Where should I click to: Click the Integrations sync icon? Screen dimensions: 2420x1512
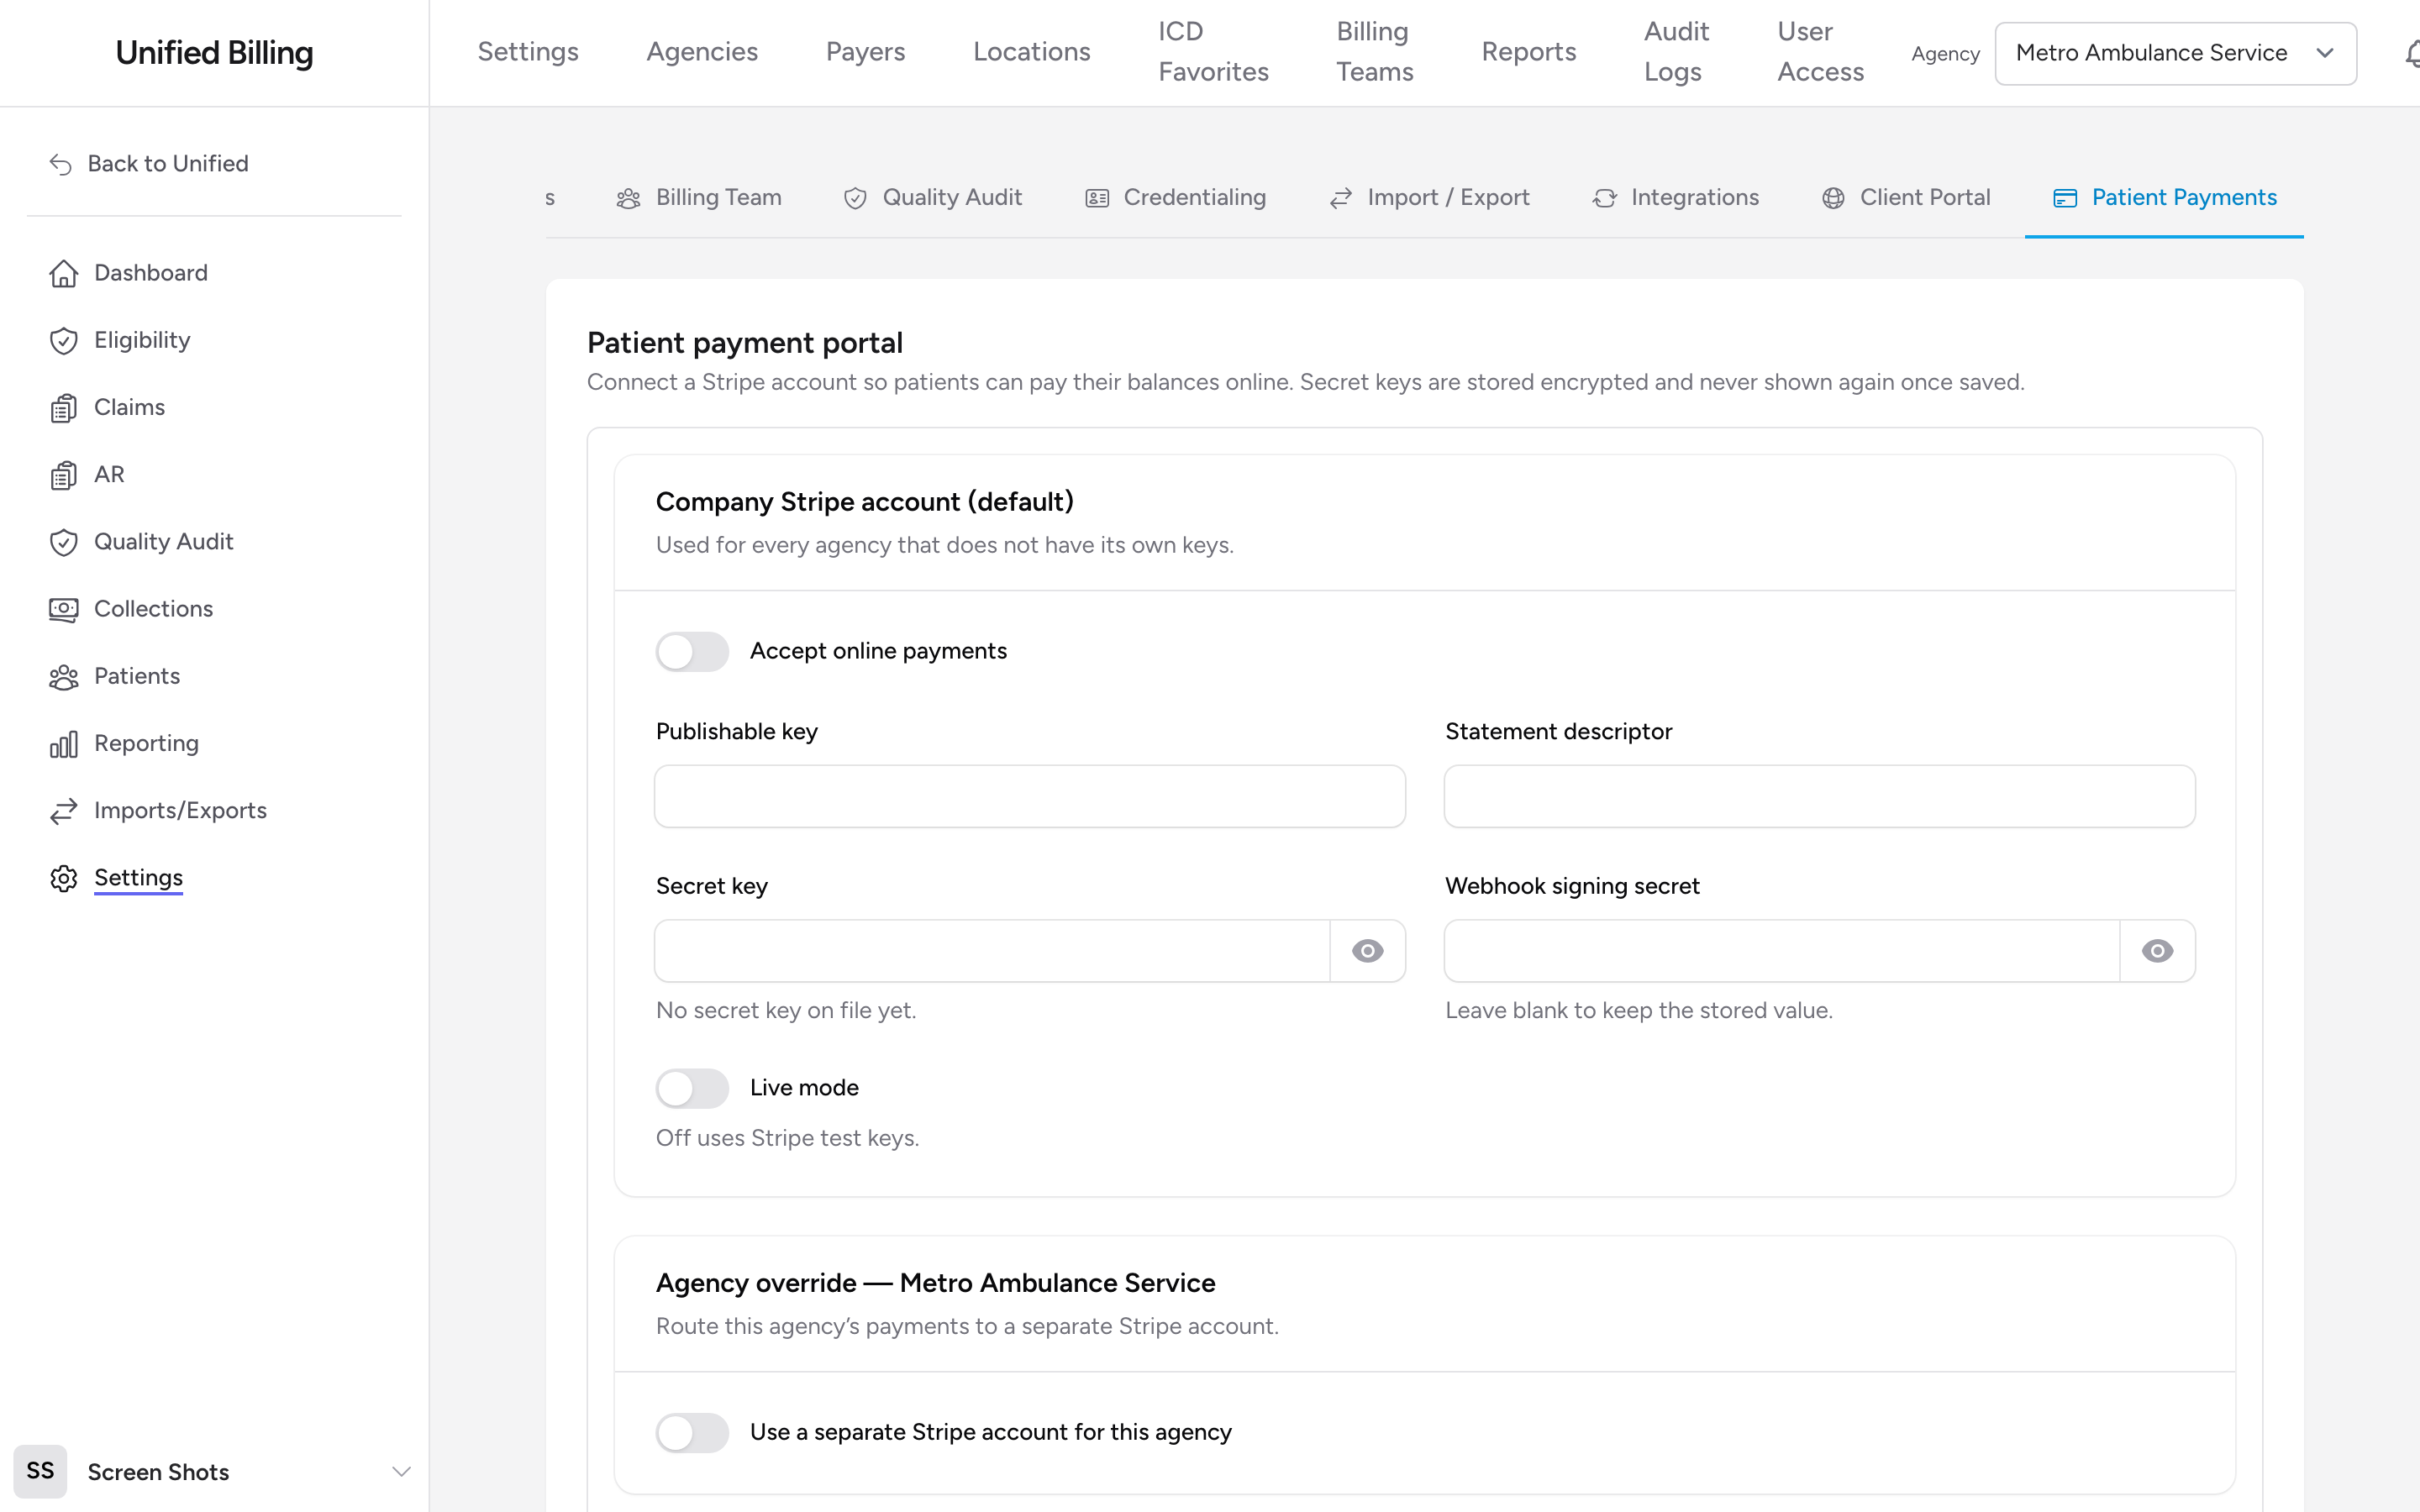coord(1604,198)
